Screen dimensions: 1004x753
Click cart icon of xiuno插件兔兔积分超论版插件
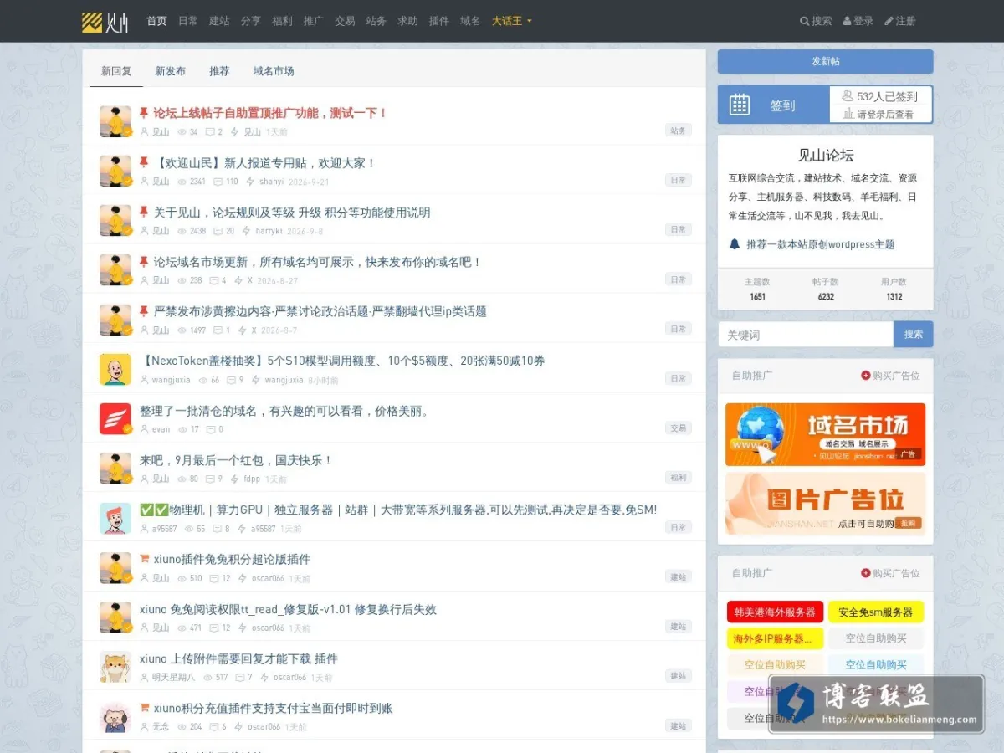(144, 559)
